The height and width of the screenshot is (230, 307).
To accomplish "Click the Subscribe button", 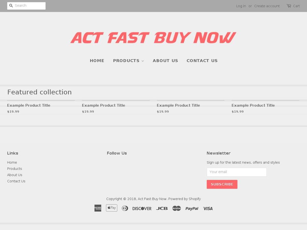I will click(x=222, y=184).
